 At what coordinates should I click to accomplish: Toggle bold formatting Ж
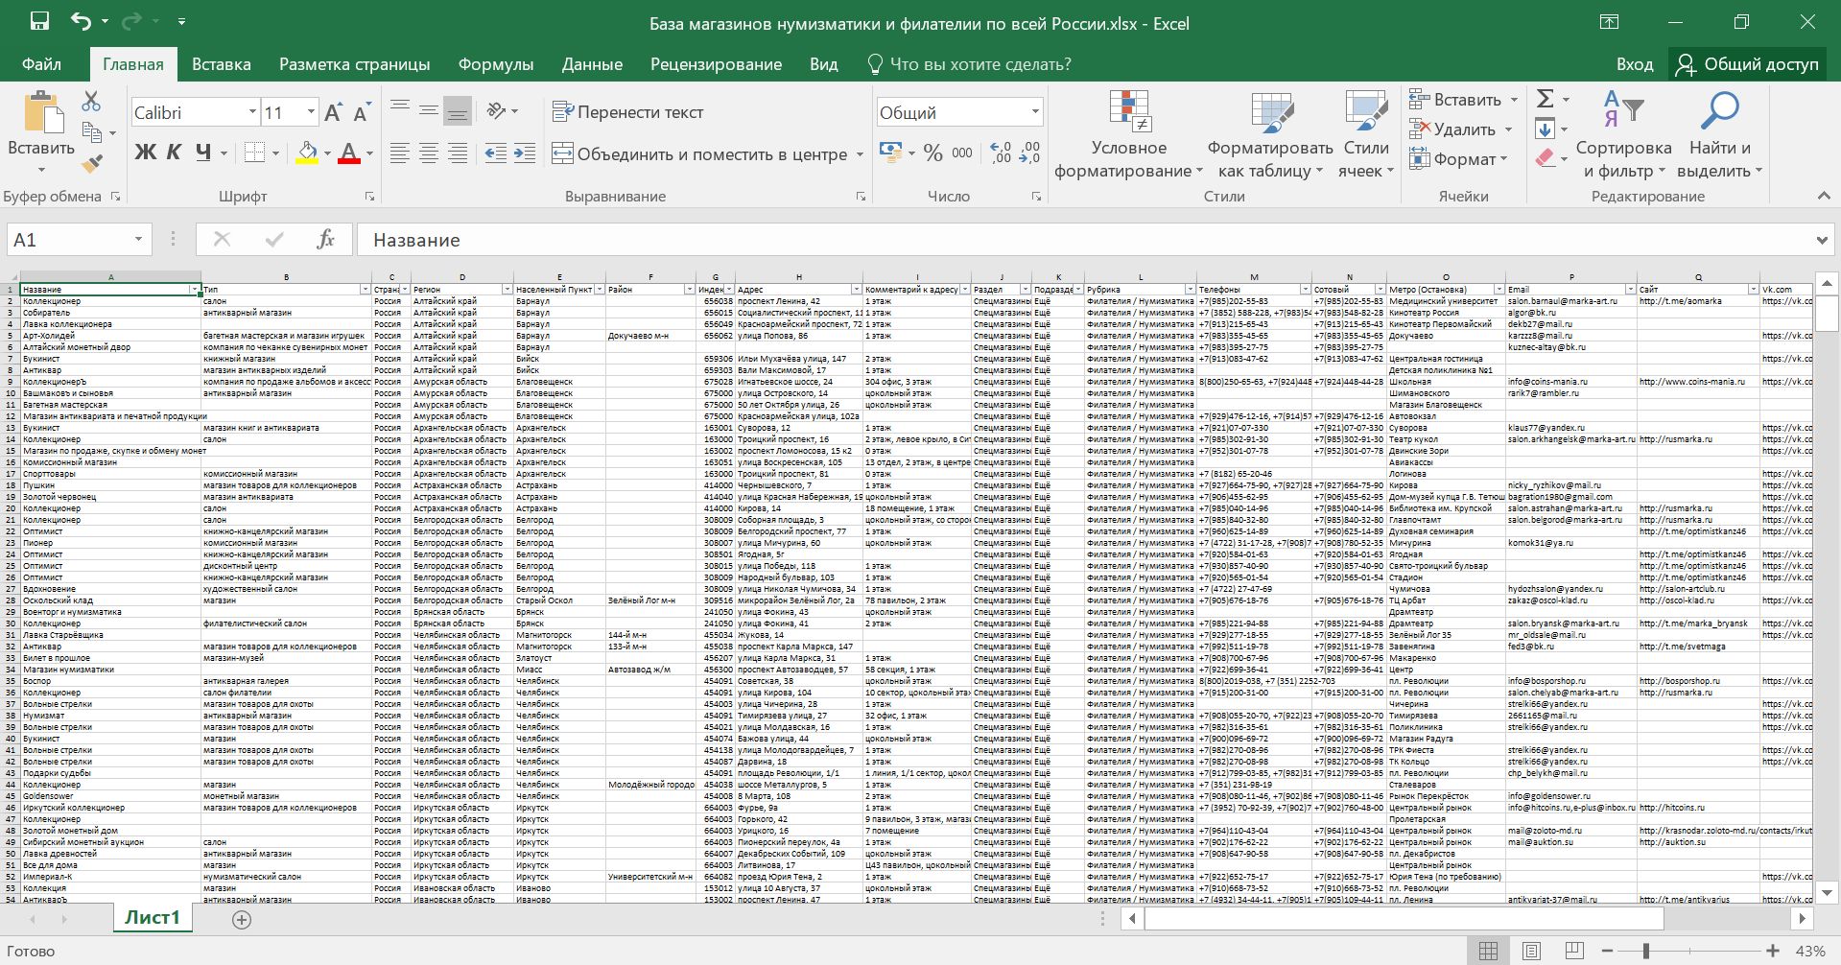point(145,153)
